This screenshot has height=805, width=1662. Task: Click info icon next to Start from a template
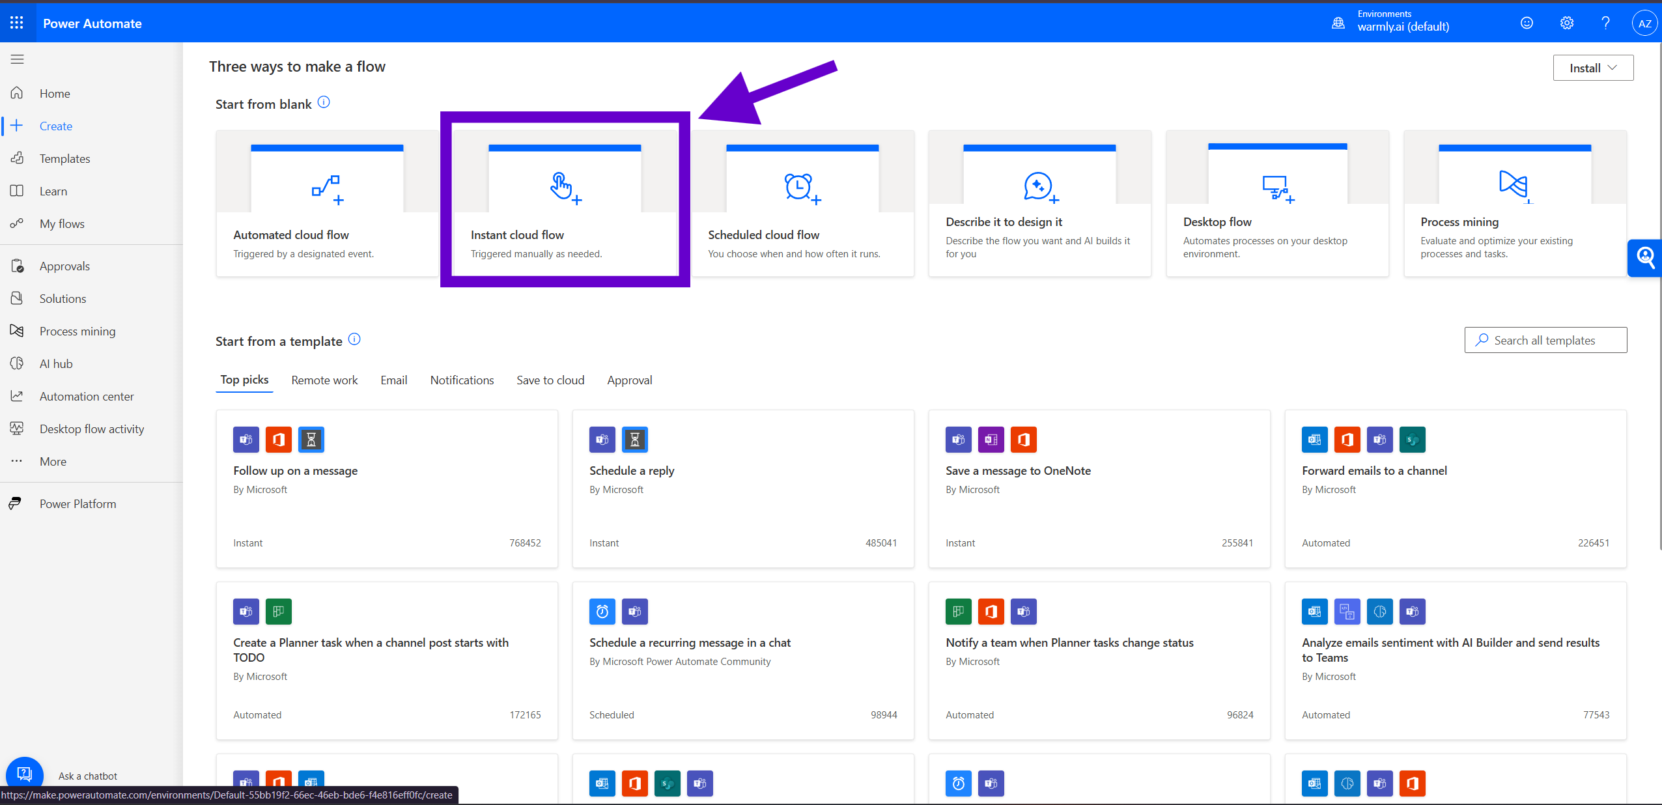click(x=354, y=339)
